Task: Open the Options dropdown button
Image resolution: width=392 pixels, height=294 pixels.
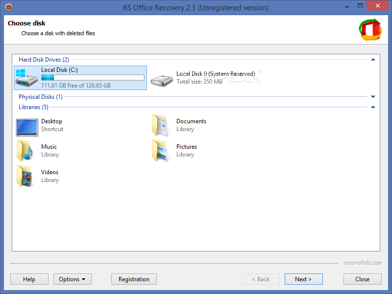Action: coord(72,279)
